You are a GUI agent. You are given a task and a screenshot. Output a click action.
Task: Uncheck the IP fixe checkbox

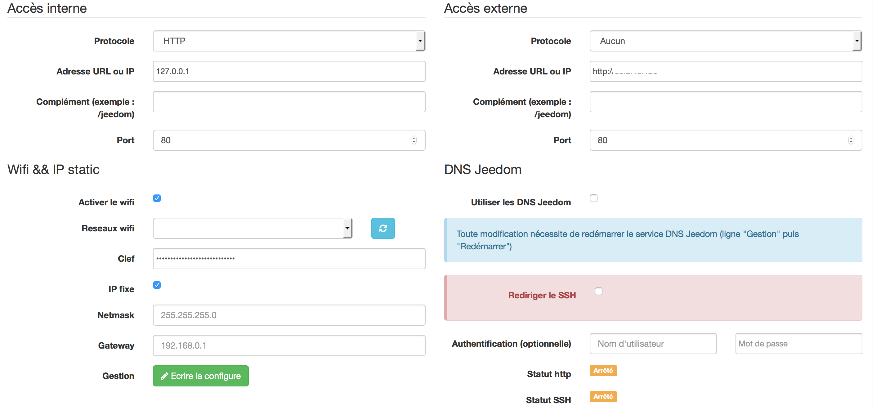[x=157, y=285]
